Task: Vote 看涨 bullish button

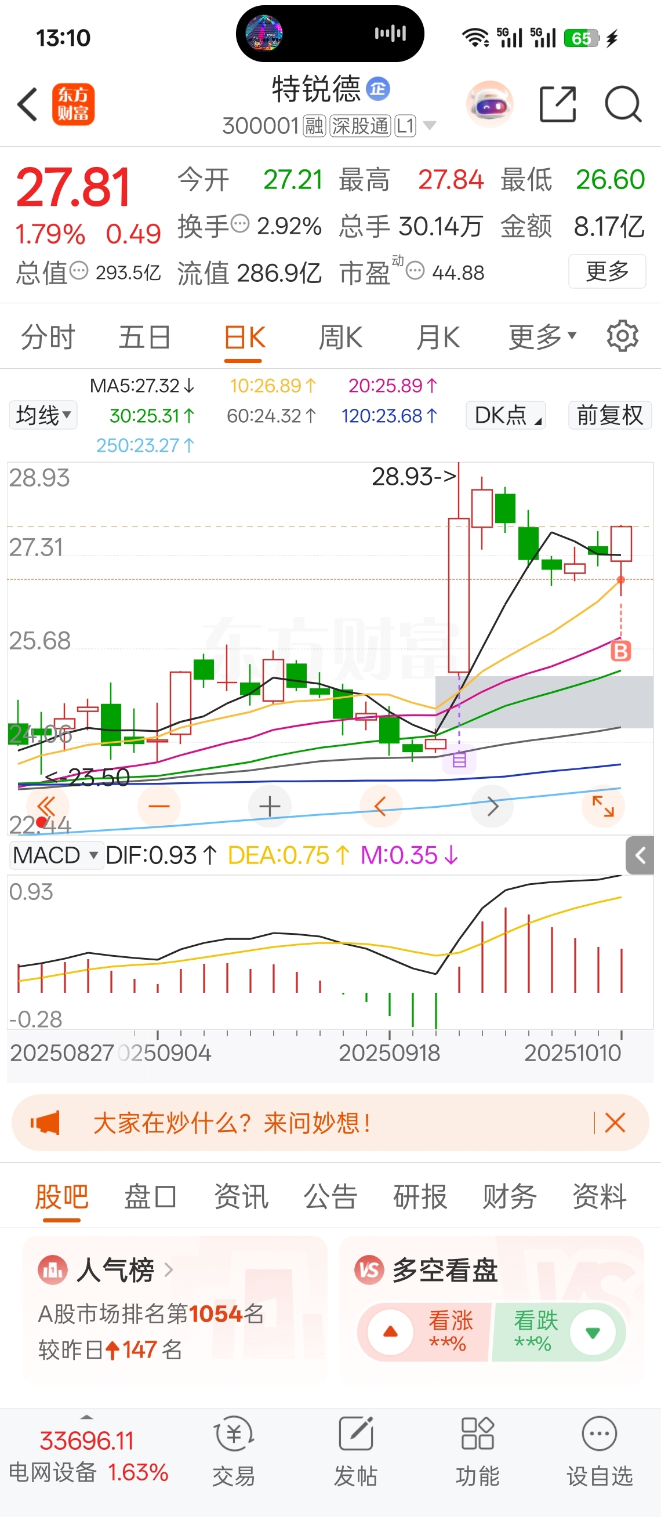Action: 425,1332
